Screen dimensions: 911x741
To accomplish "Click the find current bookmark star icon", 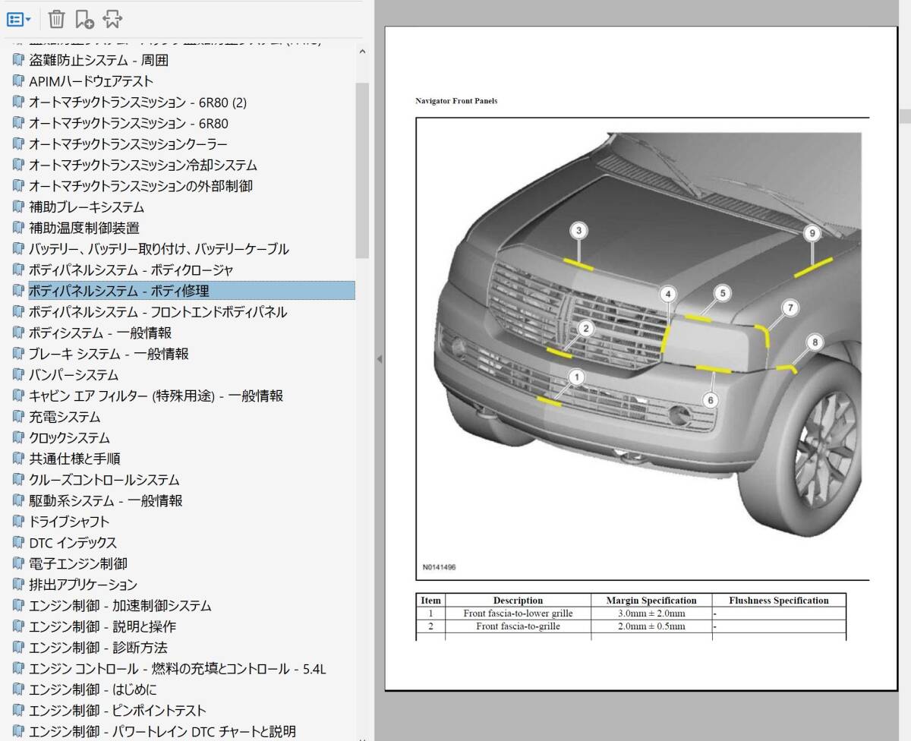I will pyautogui.click(x=112, y=19).
